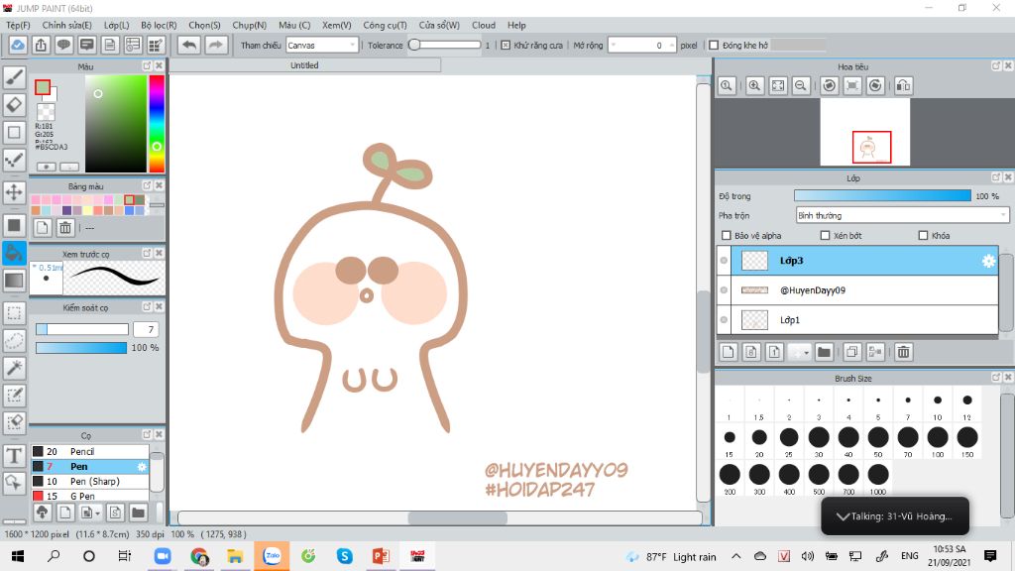This screenshot has width=1015, height=571.
Task: Select the Fill shape tool
Action: coord(14,225)
